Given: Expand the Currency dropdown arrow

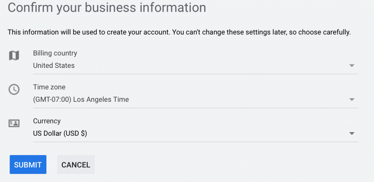Looking at the screenshot, I should (x=352, y=133).
